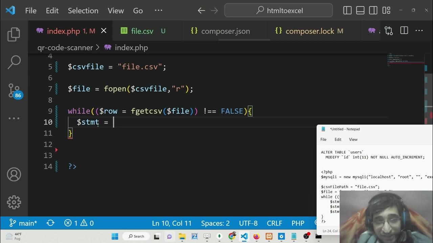This screenshot has width=433, height=243.
Task: Toggle the bottom Panel layout button
Action: coord(360,10)
